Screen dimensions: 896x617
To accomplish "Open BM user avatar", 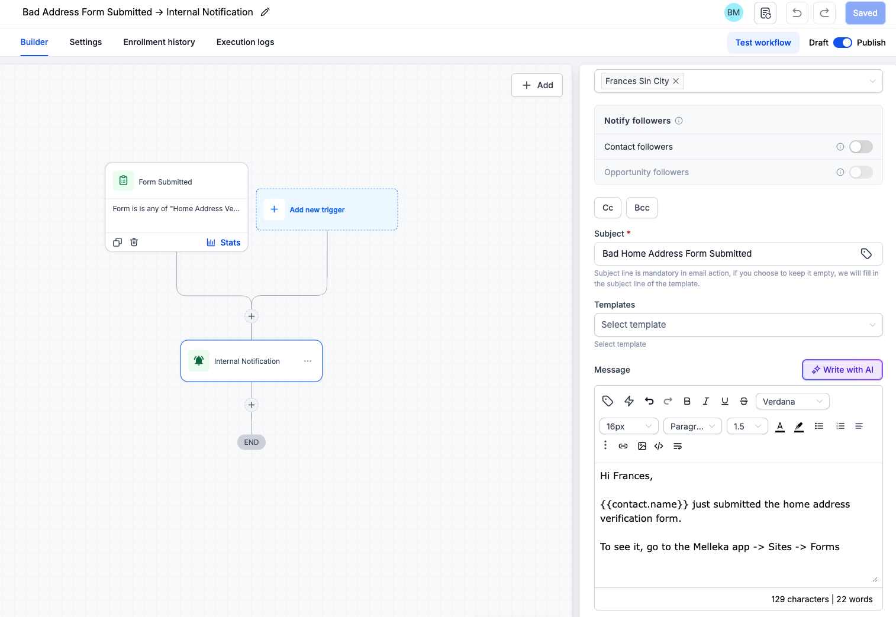I will pyautogui.click(x=734, y=12).
